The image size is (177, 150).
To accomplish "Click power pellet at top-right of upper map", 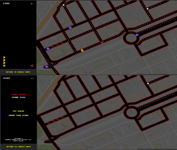I will (147, 9).
